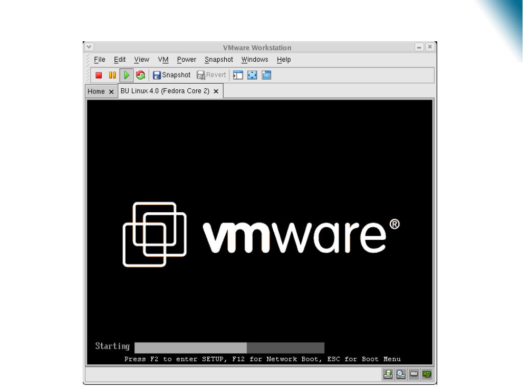Click the Revert toolbar button
Viewport: 523px width, 392px height.
point(211,76)
